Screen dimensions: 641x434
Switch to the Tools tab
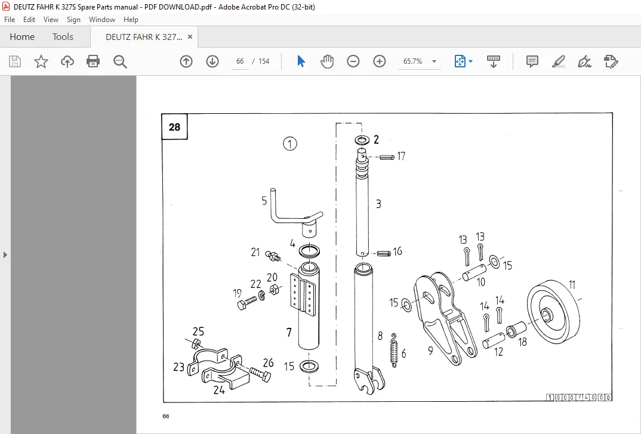[x=63, y=37]
